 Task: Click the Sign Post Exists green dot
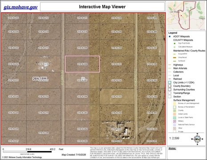click(x=175, y=44)
